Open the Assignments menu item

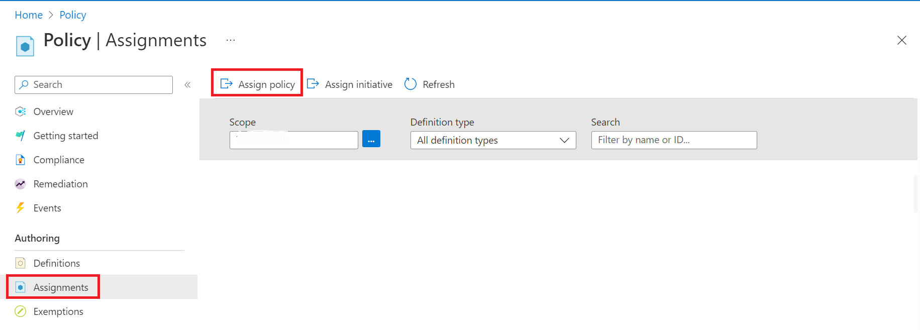click(x=61, y=287)
